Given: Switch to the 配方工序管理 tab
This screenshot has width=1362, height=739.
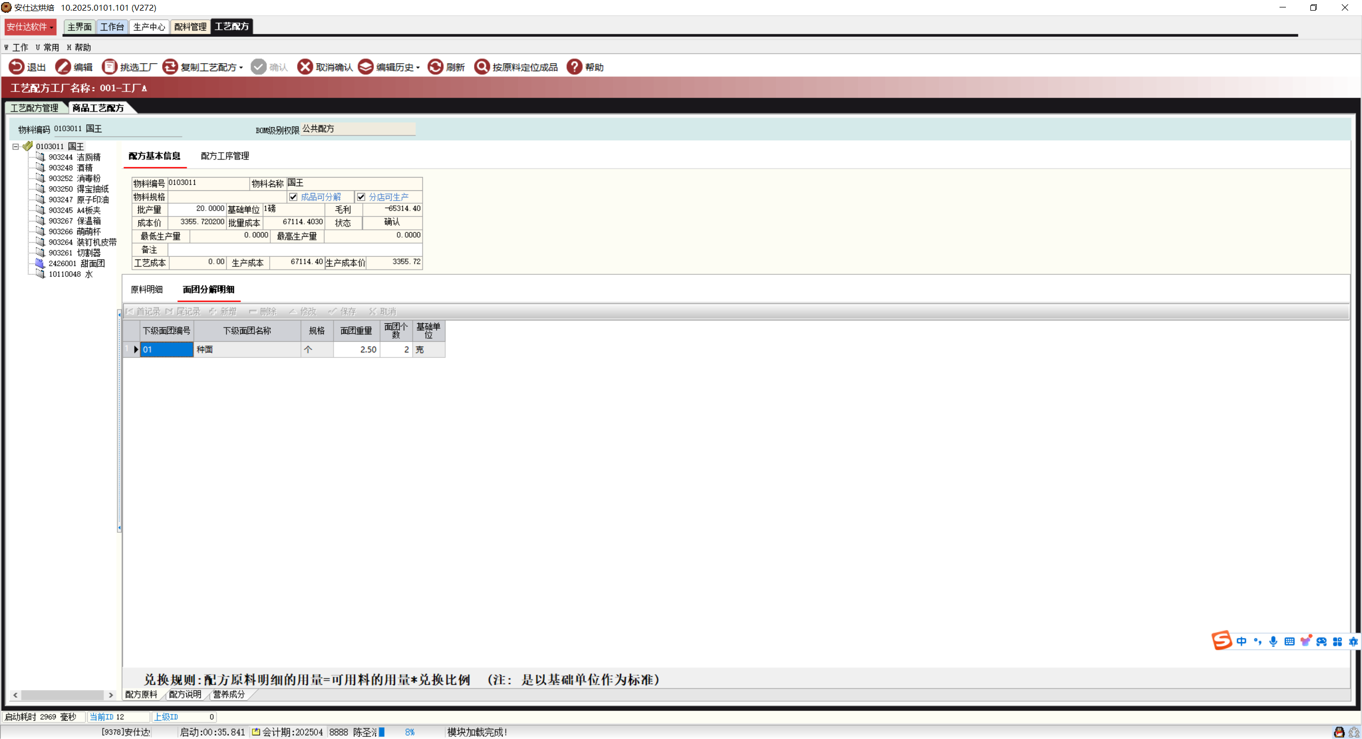Looking at the screenshot, I should tap(225, 156).
